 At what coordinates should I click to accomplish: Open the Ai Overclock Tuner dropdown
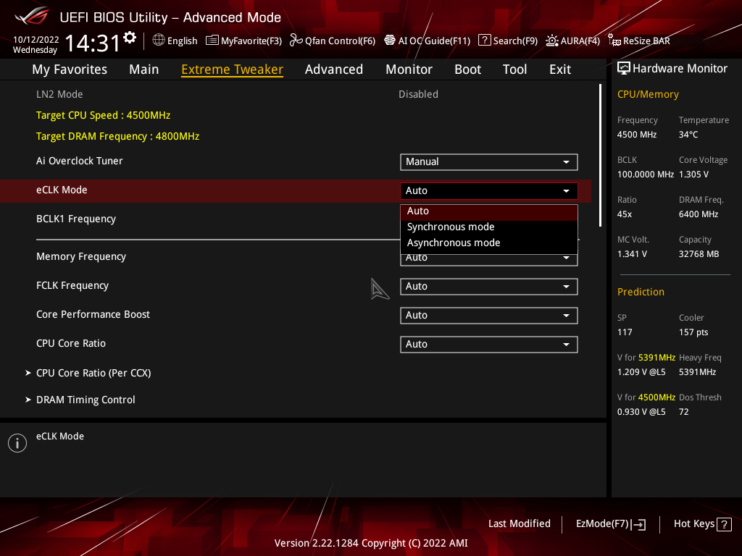[x=489, y=161]
